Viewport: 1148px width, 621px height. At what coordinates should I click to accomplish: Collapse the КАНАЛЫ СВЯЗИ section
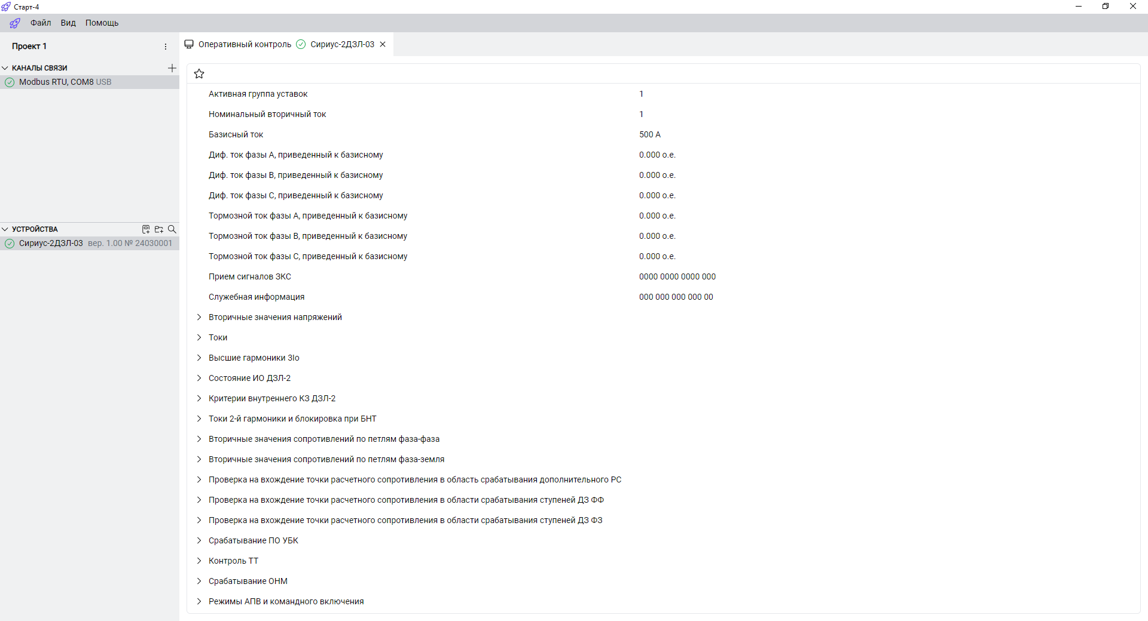tap(5, 68)
